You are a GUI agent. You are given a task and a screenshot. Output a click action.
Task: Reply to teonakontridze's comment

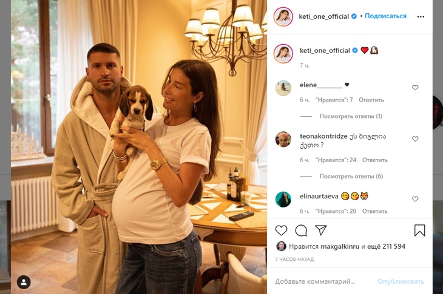click(374, 160)
